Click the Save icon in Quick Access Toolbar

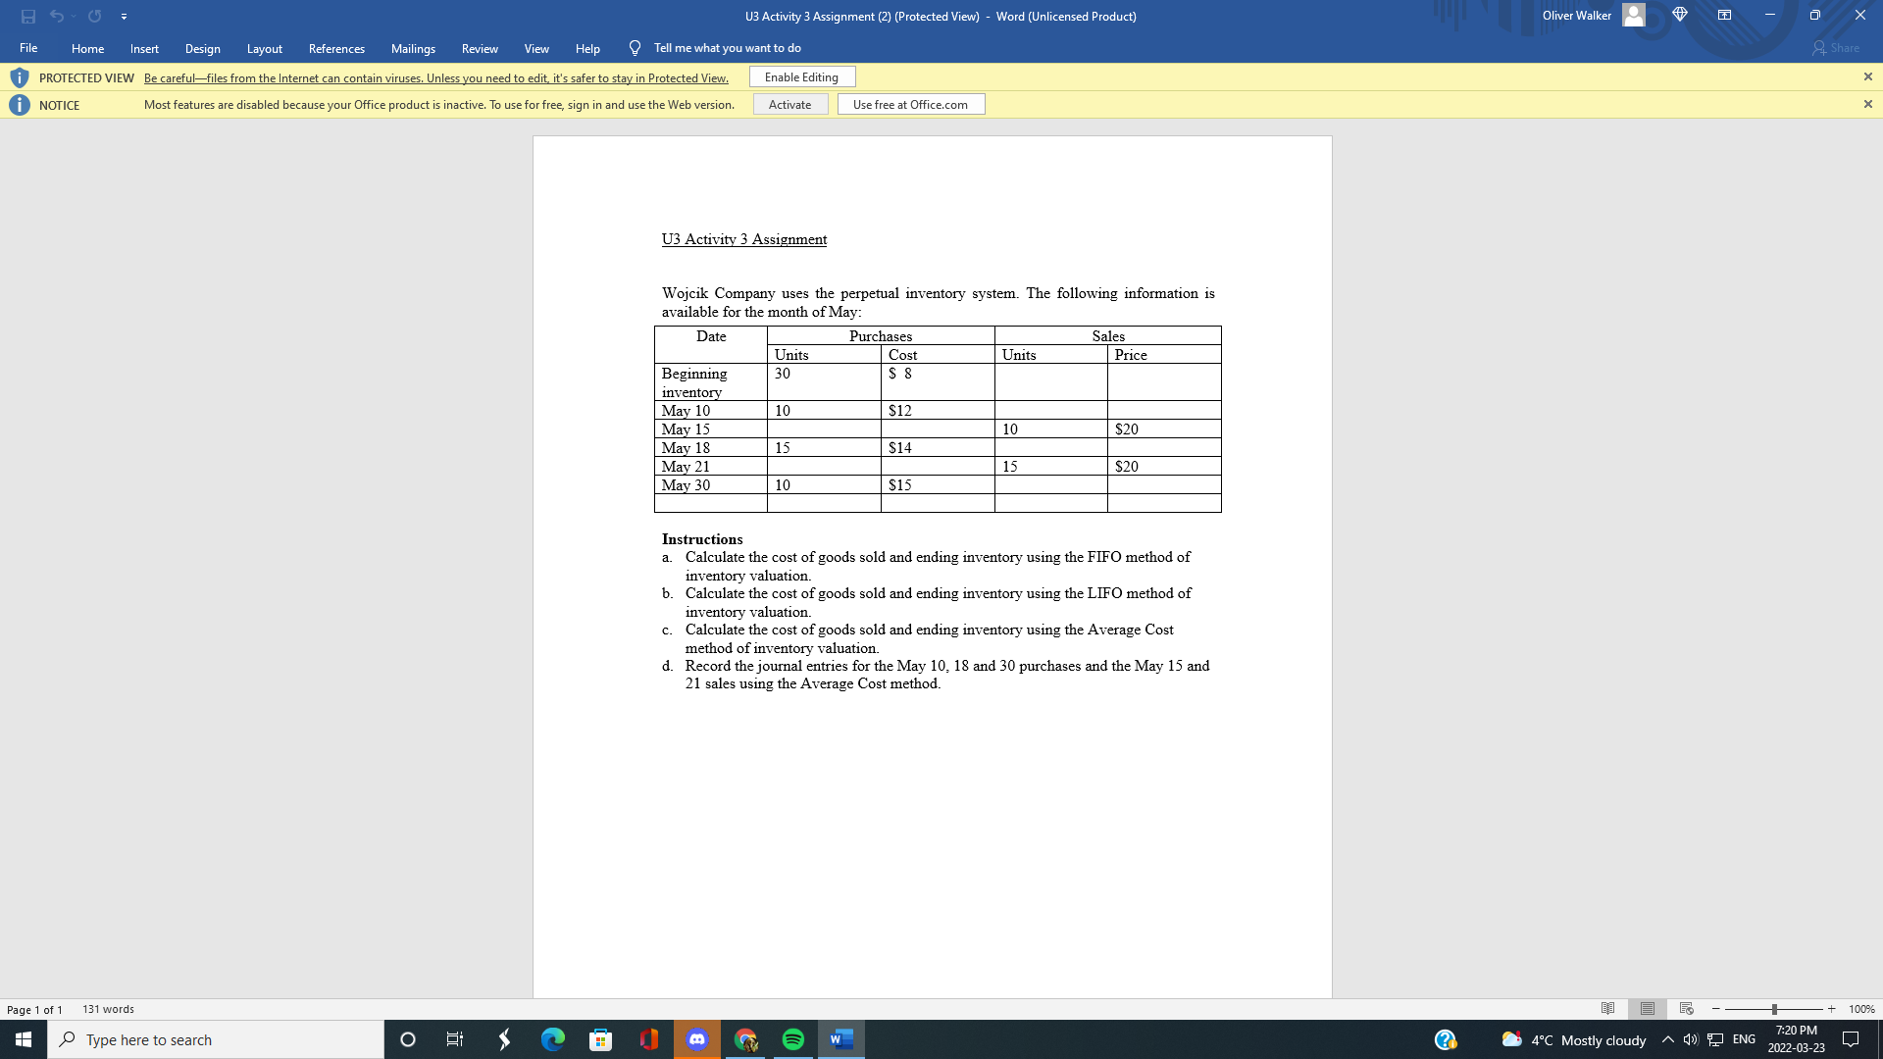pos(26,16)
